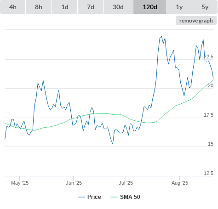The height and width of the screenshot is (209, 218).
Task: Click the Aug '25 axis marker
Action: 180,183
